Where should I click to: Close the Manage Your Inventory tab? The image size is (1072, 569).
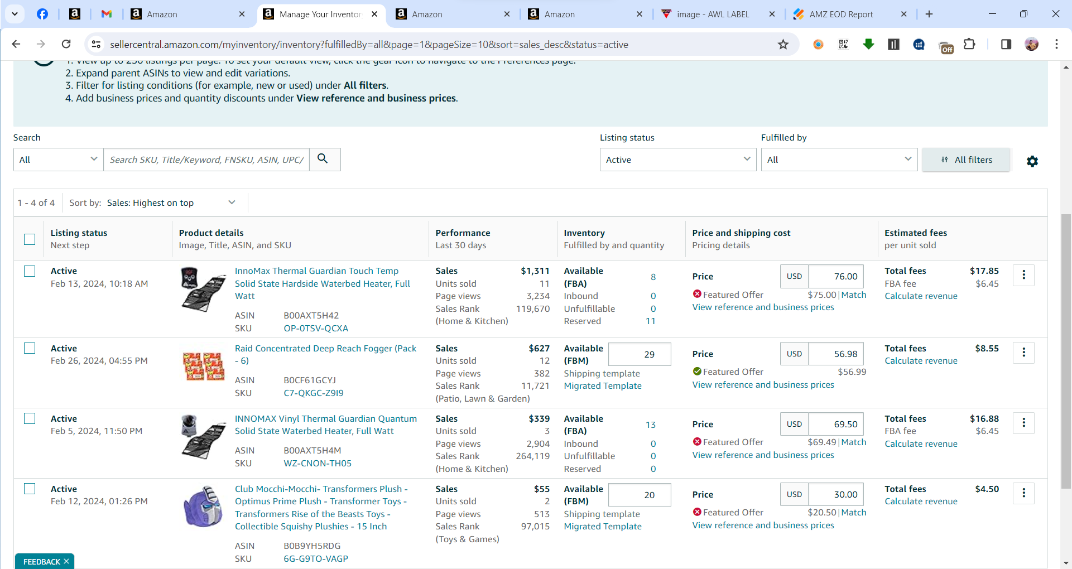pyautogui.click(x=374, y=14)
